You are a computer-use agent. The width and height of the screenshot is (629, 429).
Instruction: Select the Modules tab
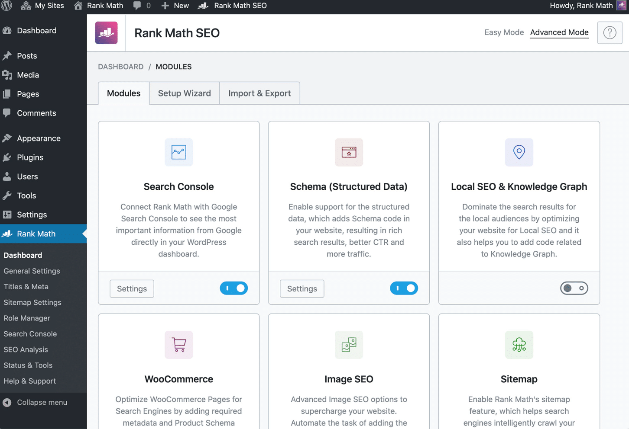click(124, 93)
